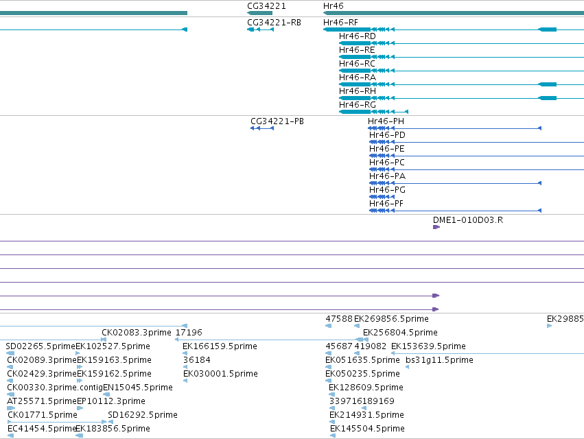The height and width of the screenshot is (439, 584).
Task: Select the EP10112.3prime EST label
Action: [x=111, y=401]
